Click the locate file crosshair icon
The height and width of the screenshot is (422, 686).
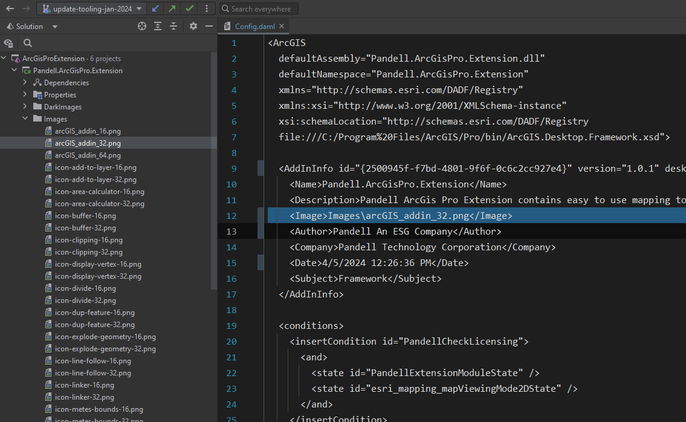click(x=142, y=26)
